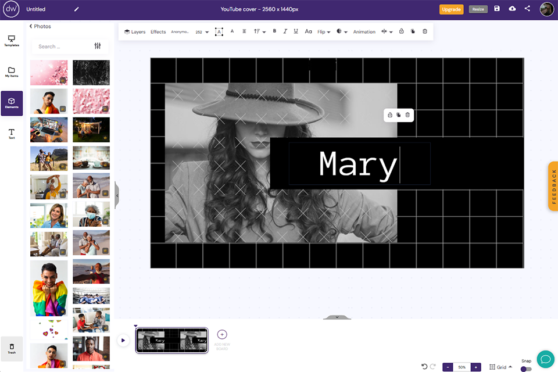Open the user profile avatar
This screenshot has width=558, height=372.
546,9
